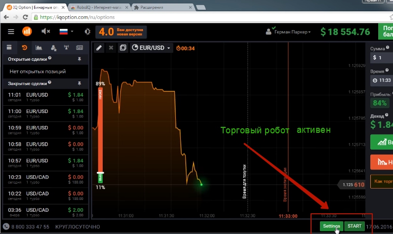This screenshot has width=393, height=234.
Task: Click help icon next to Закрытые сделки
Action: click(x=49, y=82)
